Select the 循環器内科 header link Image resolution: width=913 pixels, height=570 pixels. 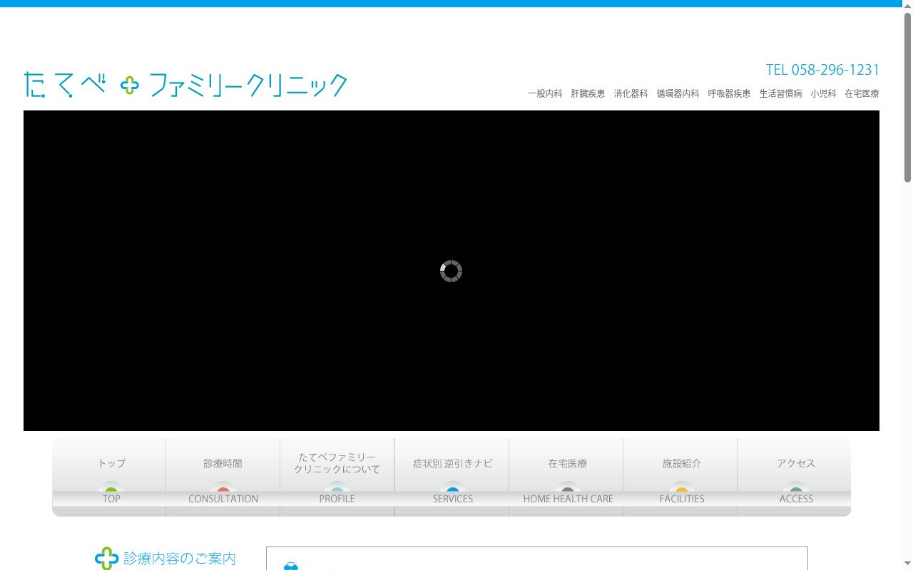[x=678, y=93]
